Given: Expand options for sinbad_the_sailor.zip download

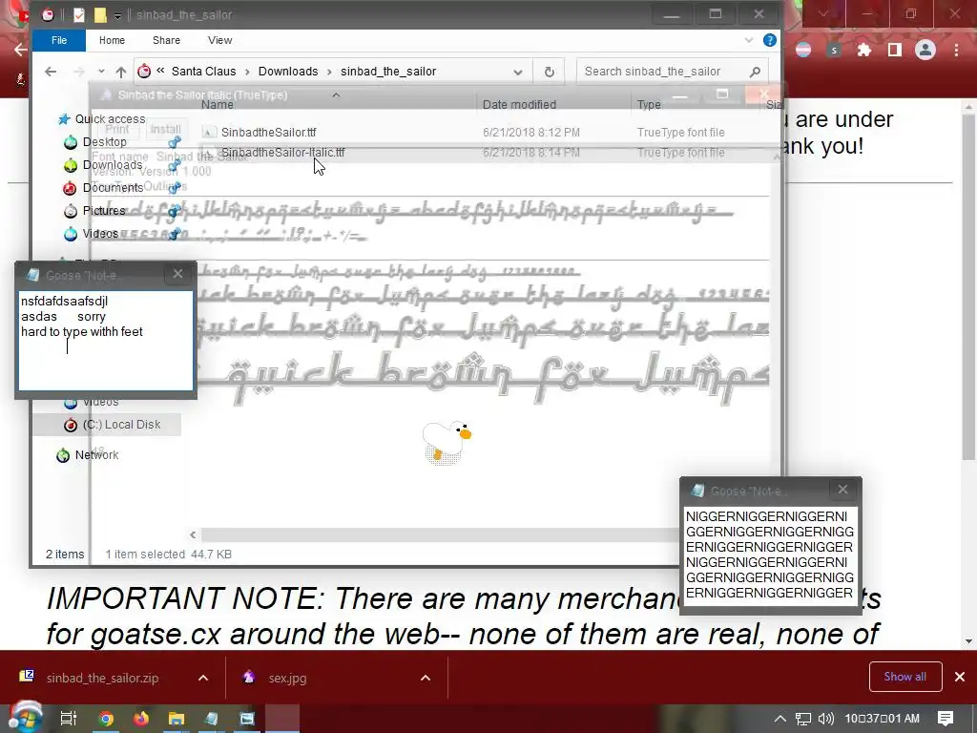Looking at the screenshot, I should pyautogui.click(x=203, y=679).
